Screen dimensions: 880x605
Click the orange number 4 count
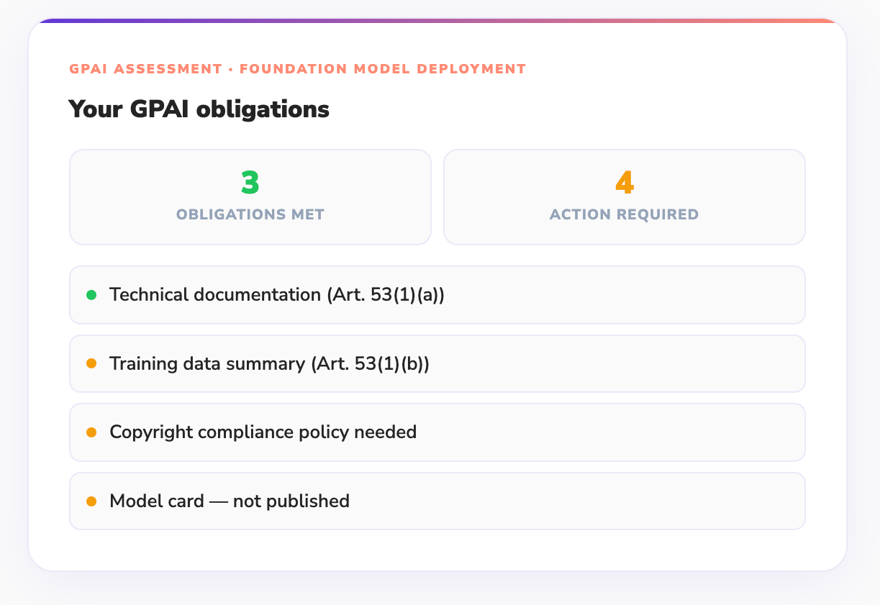pos(624,183)
